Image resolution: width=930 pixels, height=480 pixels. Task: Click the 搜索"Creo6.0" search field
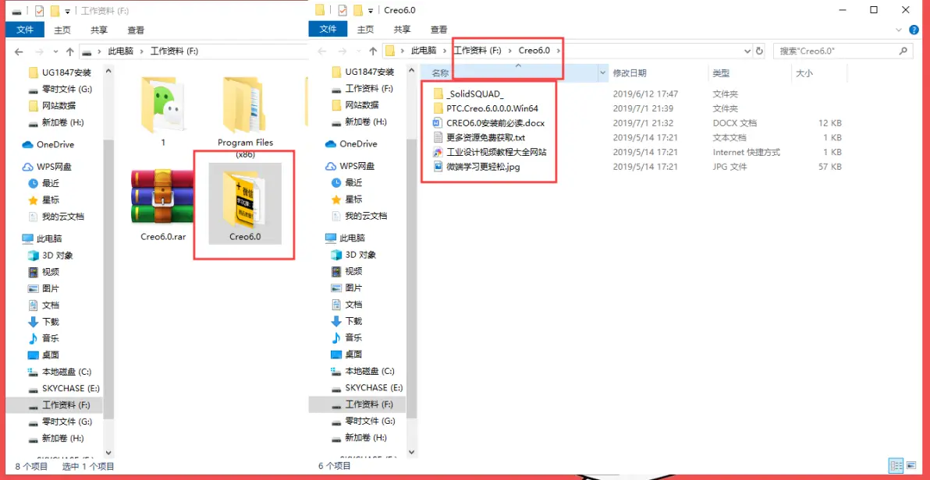click(835, 51)
